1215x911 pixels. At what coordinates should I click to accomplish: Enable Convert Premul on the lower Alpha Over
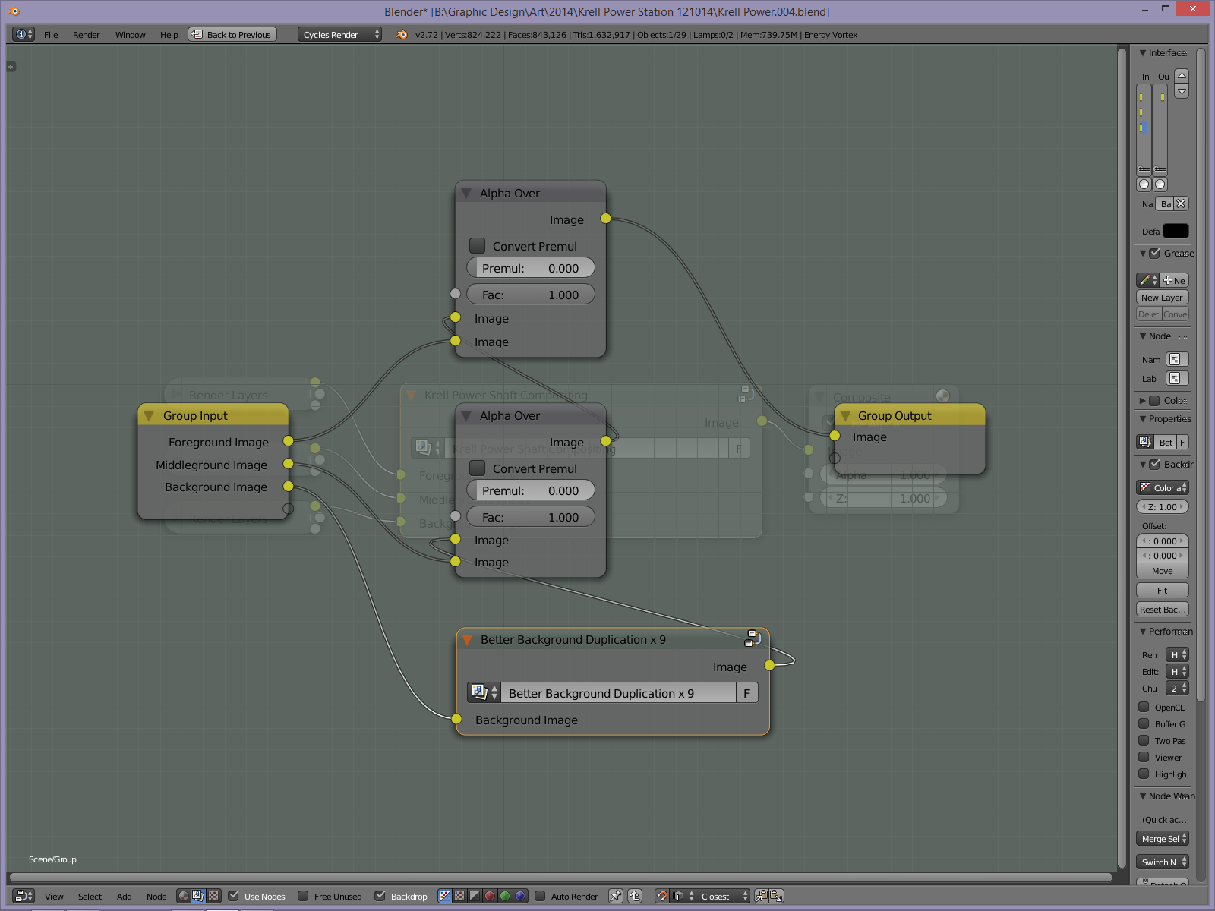(x=477, y=468)
